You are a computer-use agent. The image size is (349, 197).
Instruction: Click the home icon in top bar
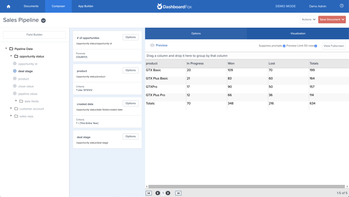[8, 6]
